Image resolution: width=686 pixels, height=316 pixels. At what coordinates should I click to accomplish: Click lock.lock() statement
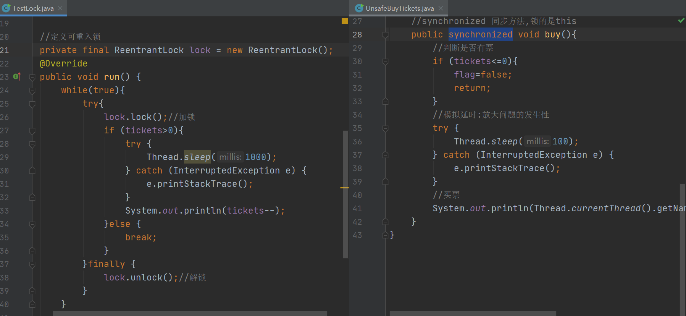pos(136,117)
